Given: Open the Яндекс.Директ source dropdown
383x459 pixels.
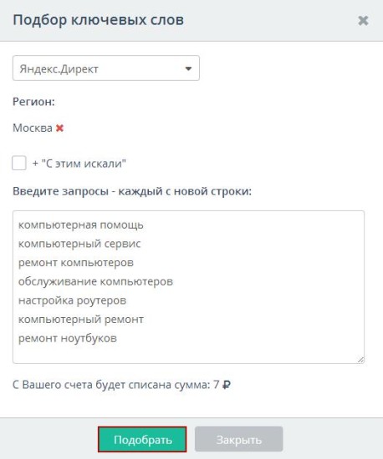Looking at the screenshot, I should tap(106, 68).
